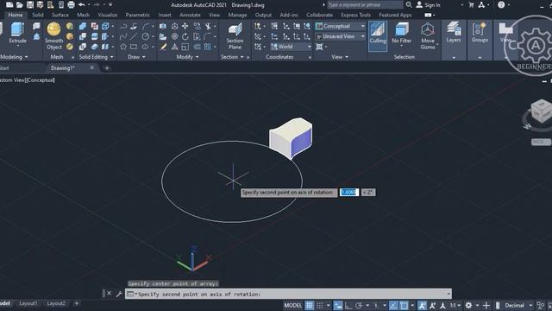This screenshot has width=552, height=311.
Task: Open the No Filter selection dropdown
Action: (x=401, y=35)
